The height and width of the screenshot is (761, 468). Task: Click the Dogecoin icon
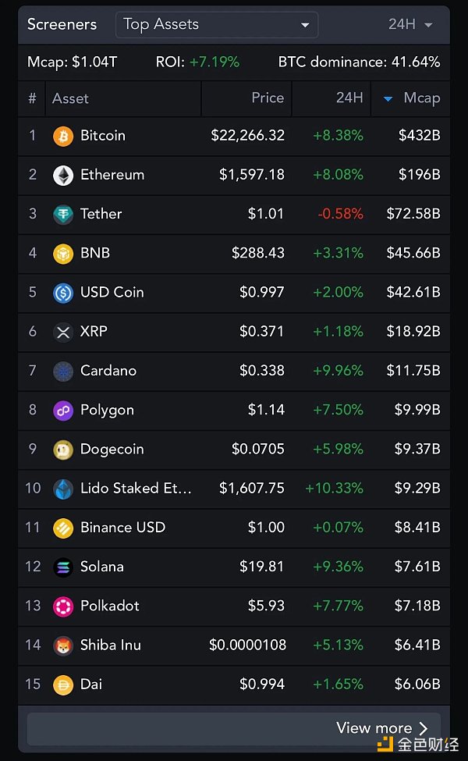click(62, 450)
